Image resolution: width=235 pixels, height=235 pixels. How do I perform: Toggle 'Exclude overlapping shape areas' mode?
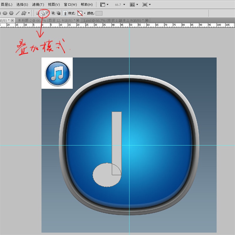pos(59,13)
